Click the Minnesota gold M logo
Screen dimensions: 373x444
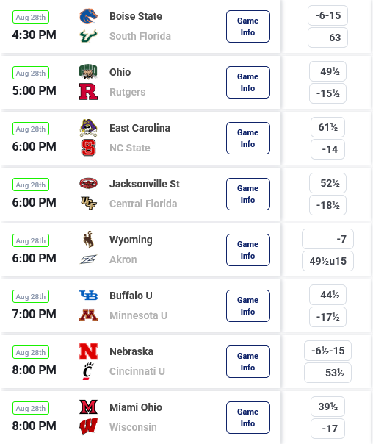coord(89,315)
